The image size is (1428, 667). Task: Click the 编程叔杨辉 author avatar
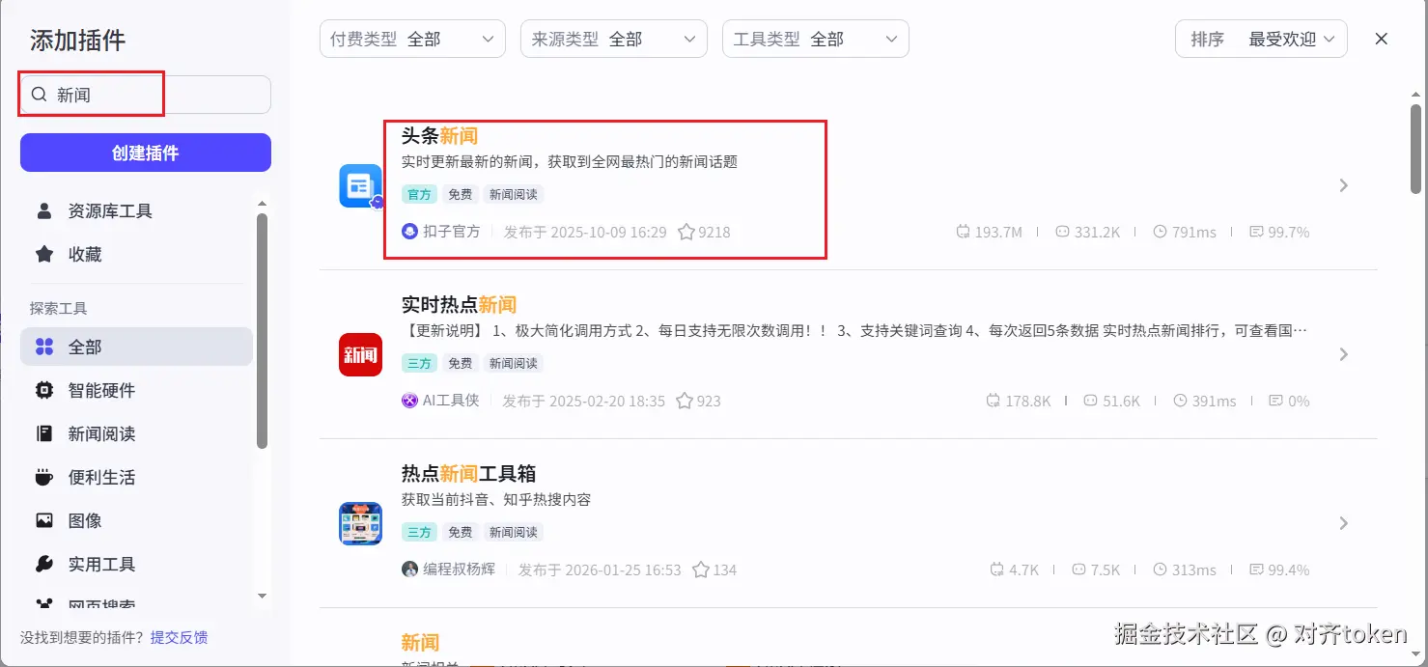[409, 570]
